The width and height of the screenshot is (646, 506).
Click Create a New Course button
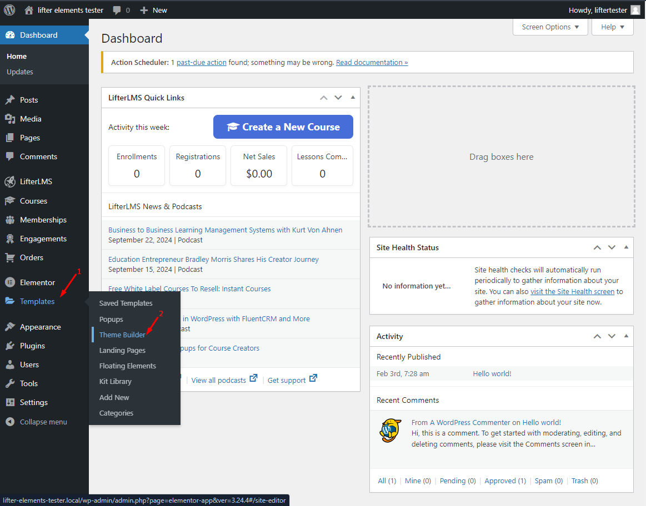tap(283, 126)
